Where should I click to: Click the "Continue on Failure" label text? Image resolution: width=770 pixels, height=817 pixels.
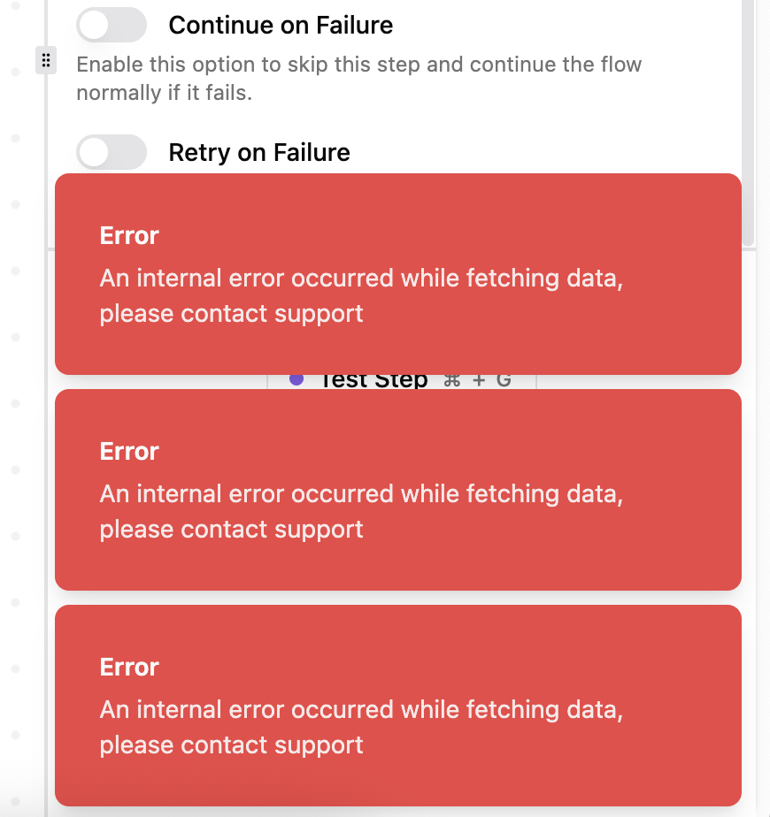coord(281,26)
